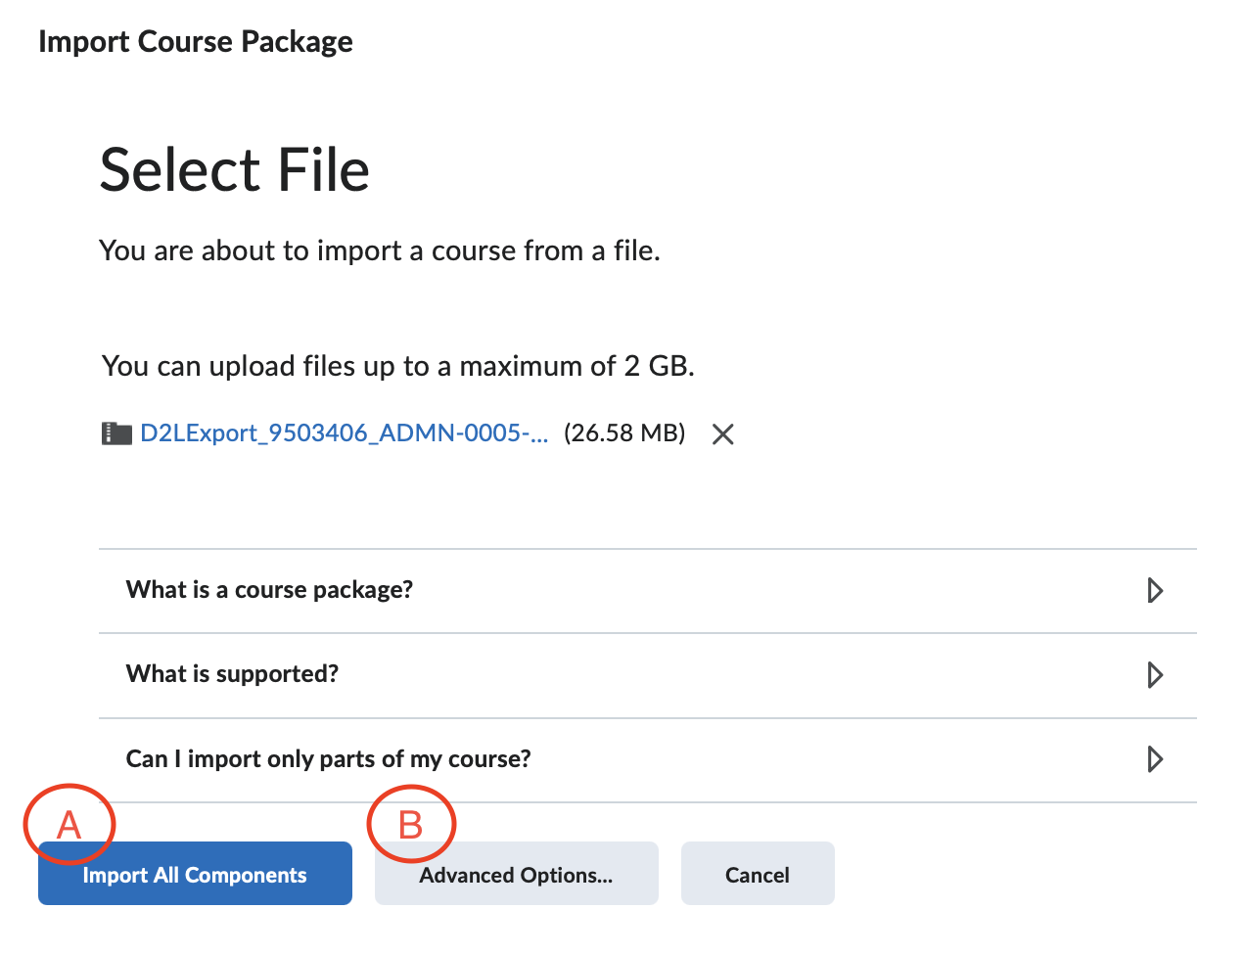
Task: Click the chevron beside 'What is a course package?'
Action: point(1156,591)
